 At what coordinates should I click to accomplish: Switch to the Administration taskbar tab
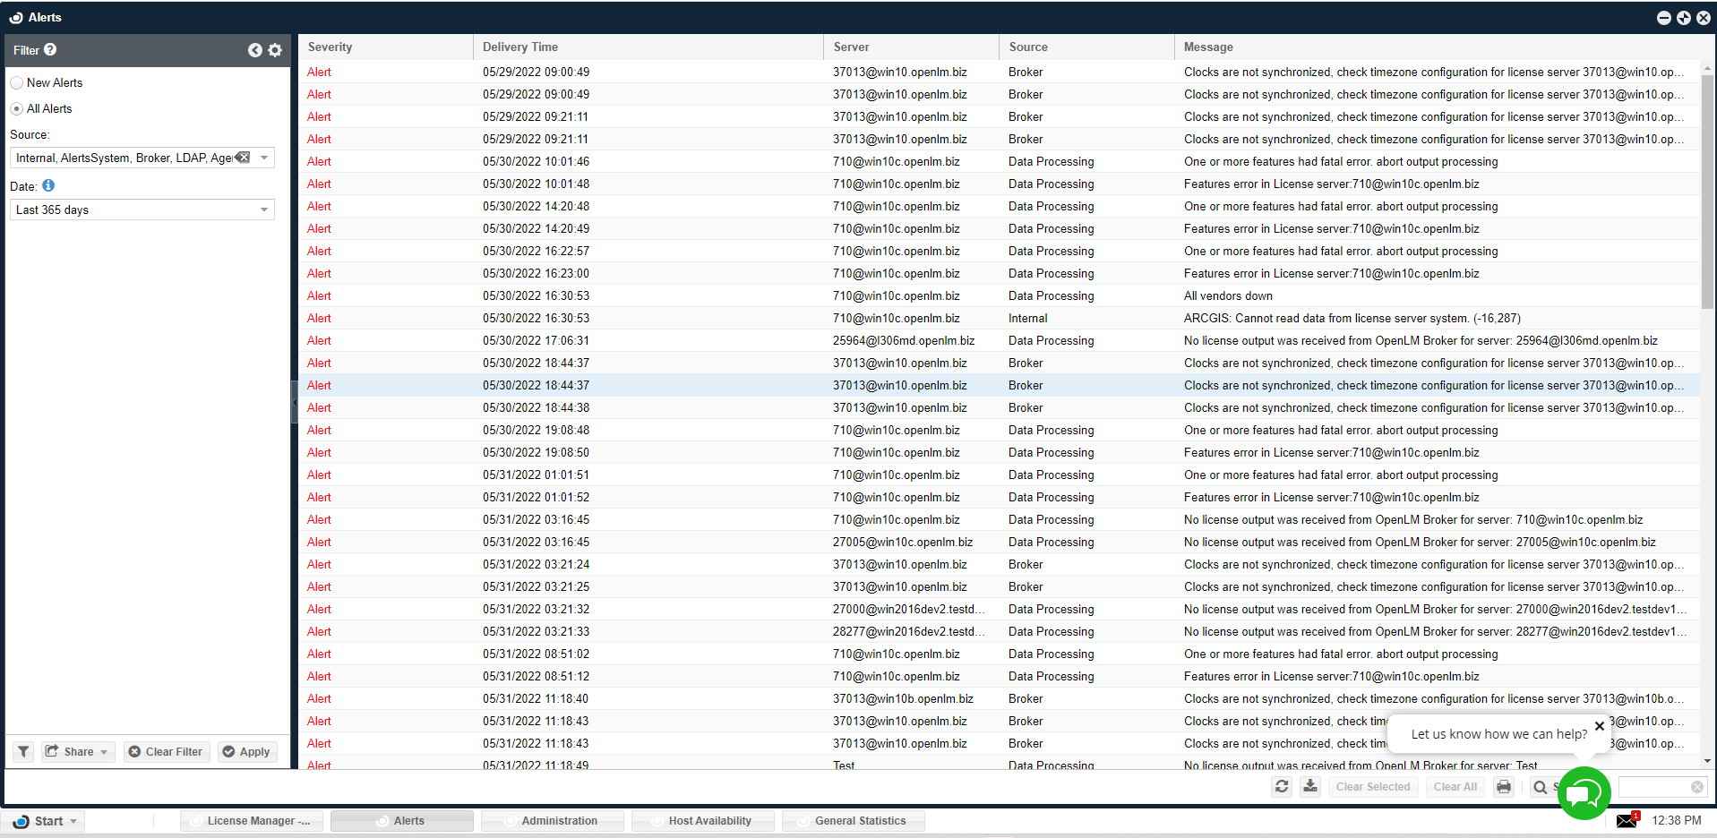(x=552, y=821)
